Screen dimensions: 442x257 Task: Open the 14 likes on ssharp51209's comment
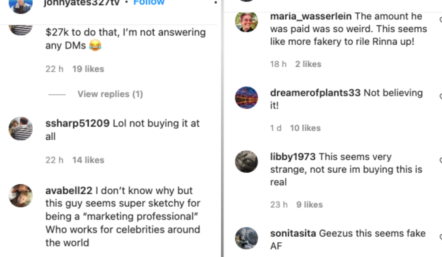coord(88,160)
